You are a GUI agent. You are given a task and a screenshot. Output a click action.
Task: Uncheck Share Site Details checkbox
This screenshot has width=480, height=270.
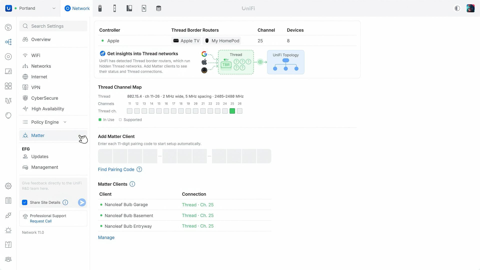[x=24, y=202]
